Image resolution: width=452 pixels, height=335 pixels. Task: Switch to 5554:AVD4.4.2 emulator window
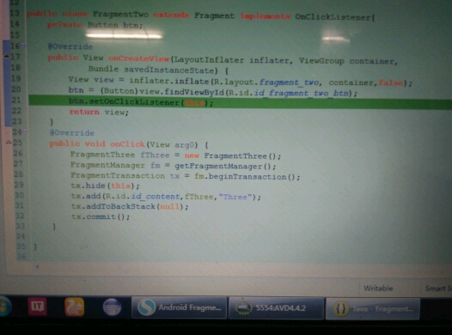[276, 308]
